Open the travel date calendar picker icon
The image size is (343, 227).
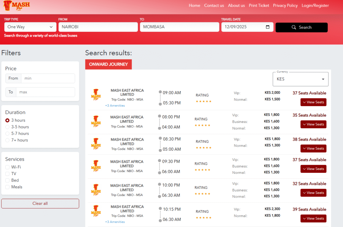click(x=268, y=27)
